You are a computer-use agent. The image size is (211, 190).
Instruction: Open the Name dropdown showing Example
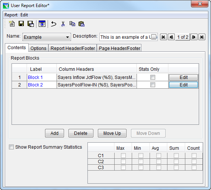pos(47,37)
